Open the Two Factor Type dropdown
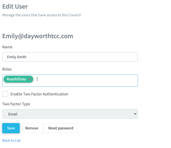This screenshot has height=148, width=171. pos(70,114)
